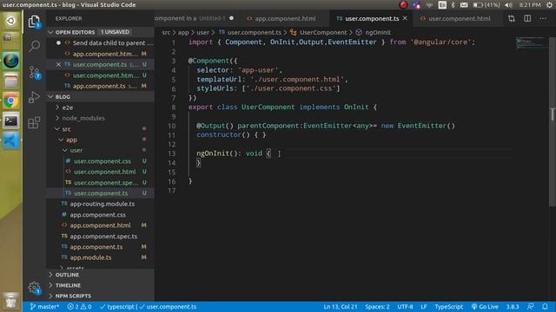Open the Run and Debug view

pos(35,97)
